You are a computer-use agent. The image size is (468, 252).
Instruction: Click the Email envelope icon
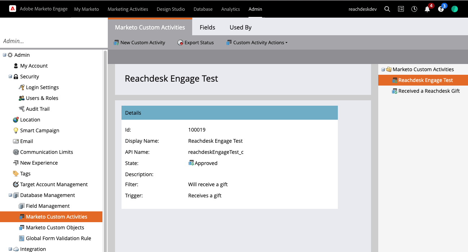16,141
